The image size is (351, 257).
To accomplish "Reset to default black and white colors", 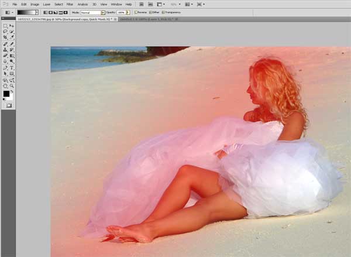I will pos(4,100).
